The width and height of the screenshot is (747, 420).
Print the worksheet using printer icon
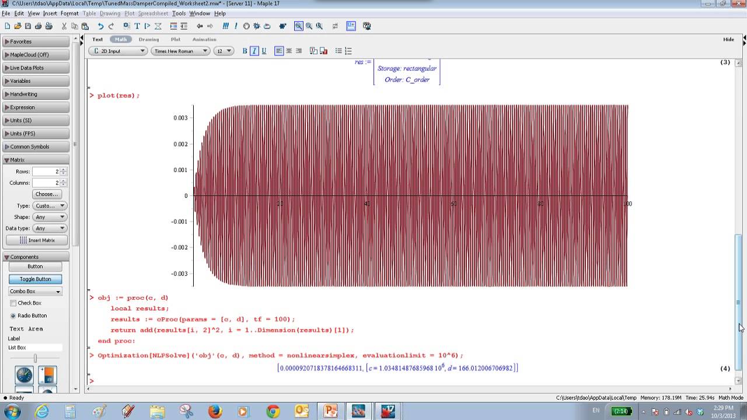[x=38, y=26]
